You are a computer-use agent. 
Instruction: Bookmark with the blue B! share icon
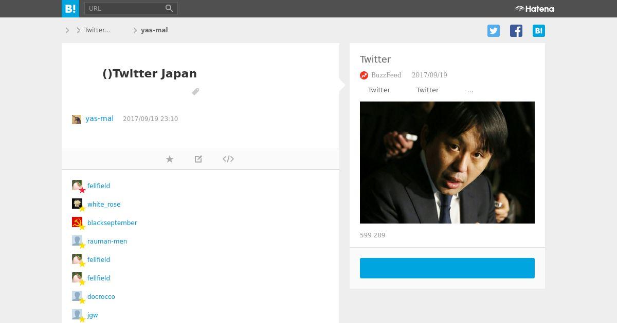pyautogui.click(x=539, y=31)
